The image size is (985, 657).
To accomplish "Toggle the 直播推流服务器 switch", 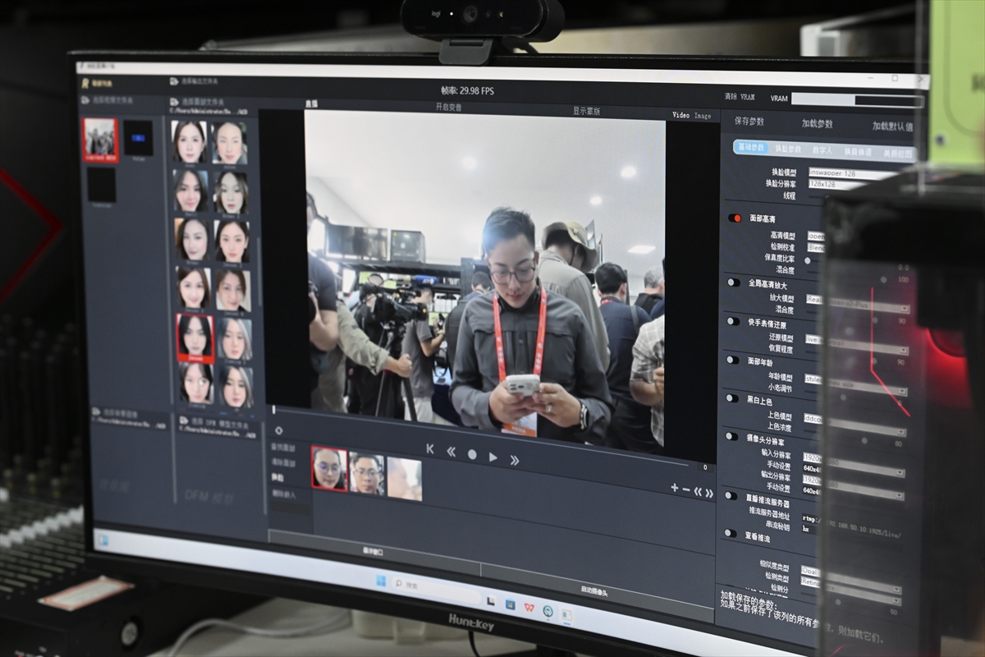I will (x=729, y=495).
